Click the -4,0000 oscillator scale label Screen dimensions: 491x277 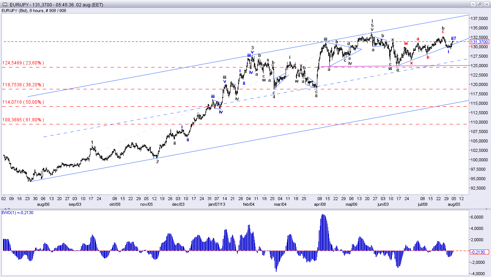click(x=478, y=274)
